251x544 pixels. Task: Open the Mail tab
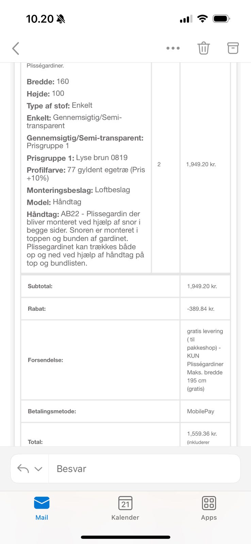pos(42,508)
